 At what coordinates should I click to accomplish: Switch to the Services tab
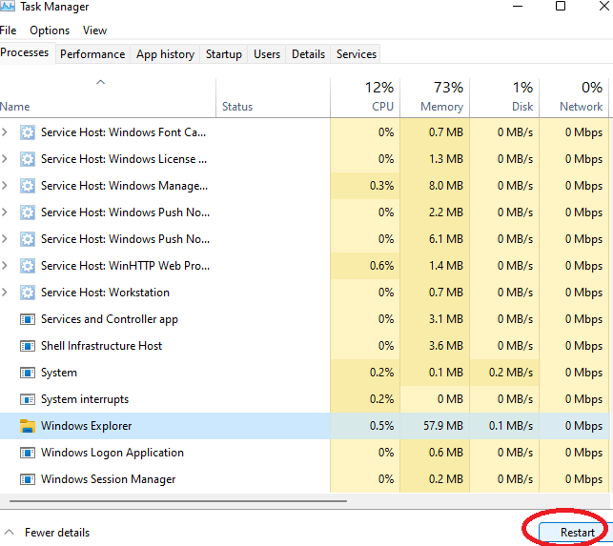pyautogui.click(x=357, y=54)
